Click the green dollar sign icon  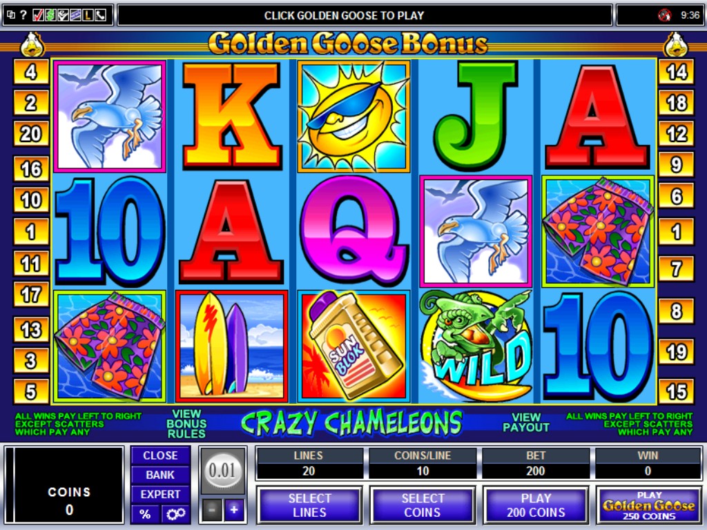coord(50,15)
